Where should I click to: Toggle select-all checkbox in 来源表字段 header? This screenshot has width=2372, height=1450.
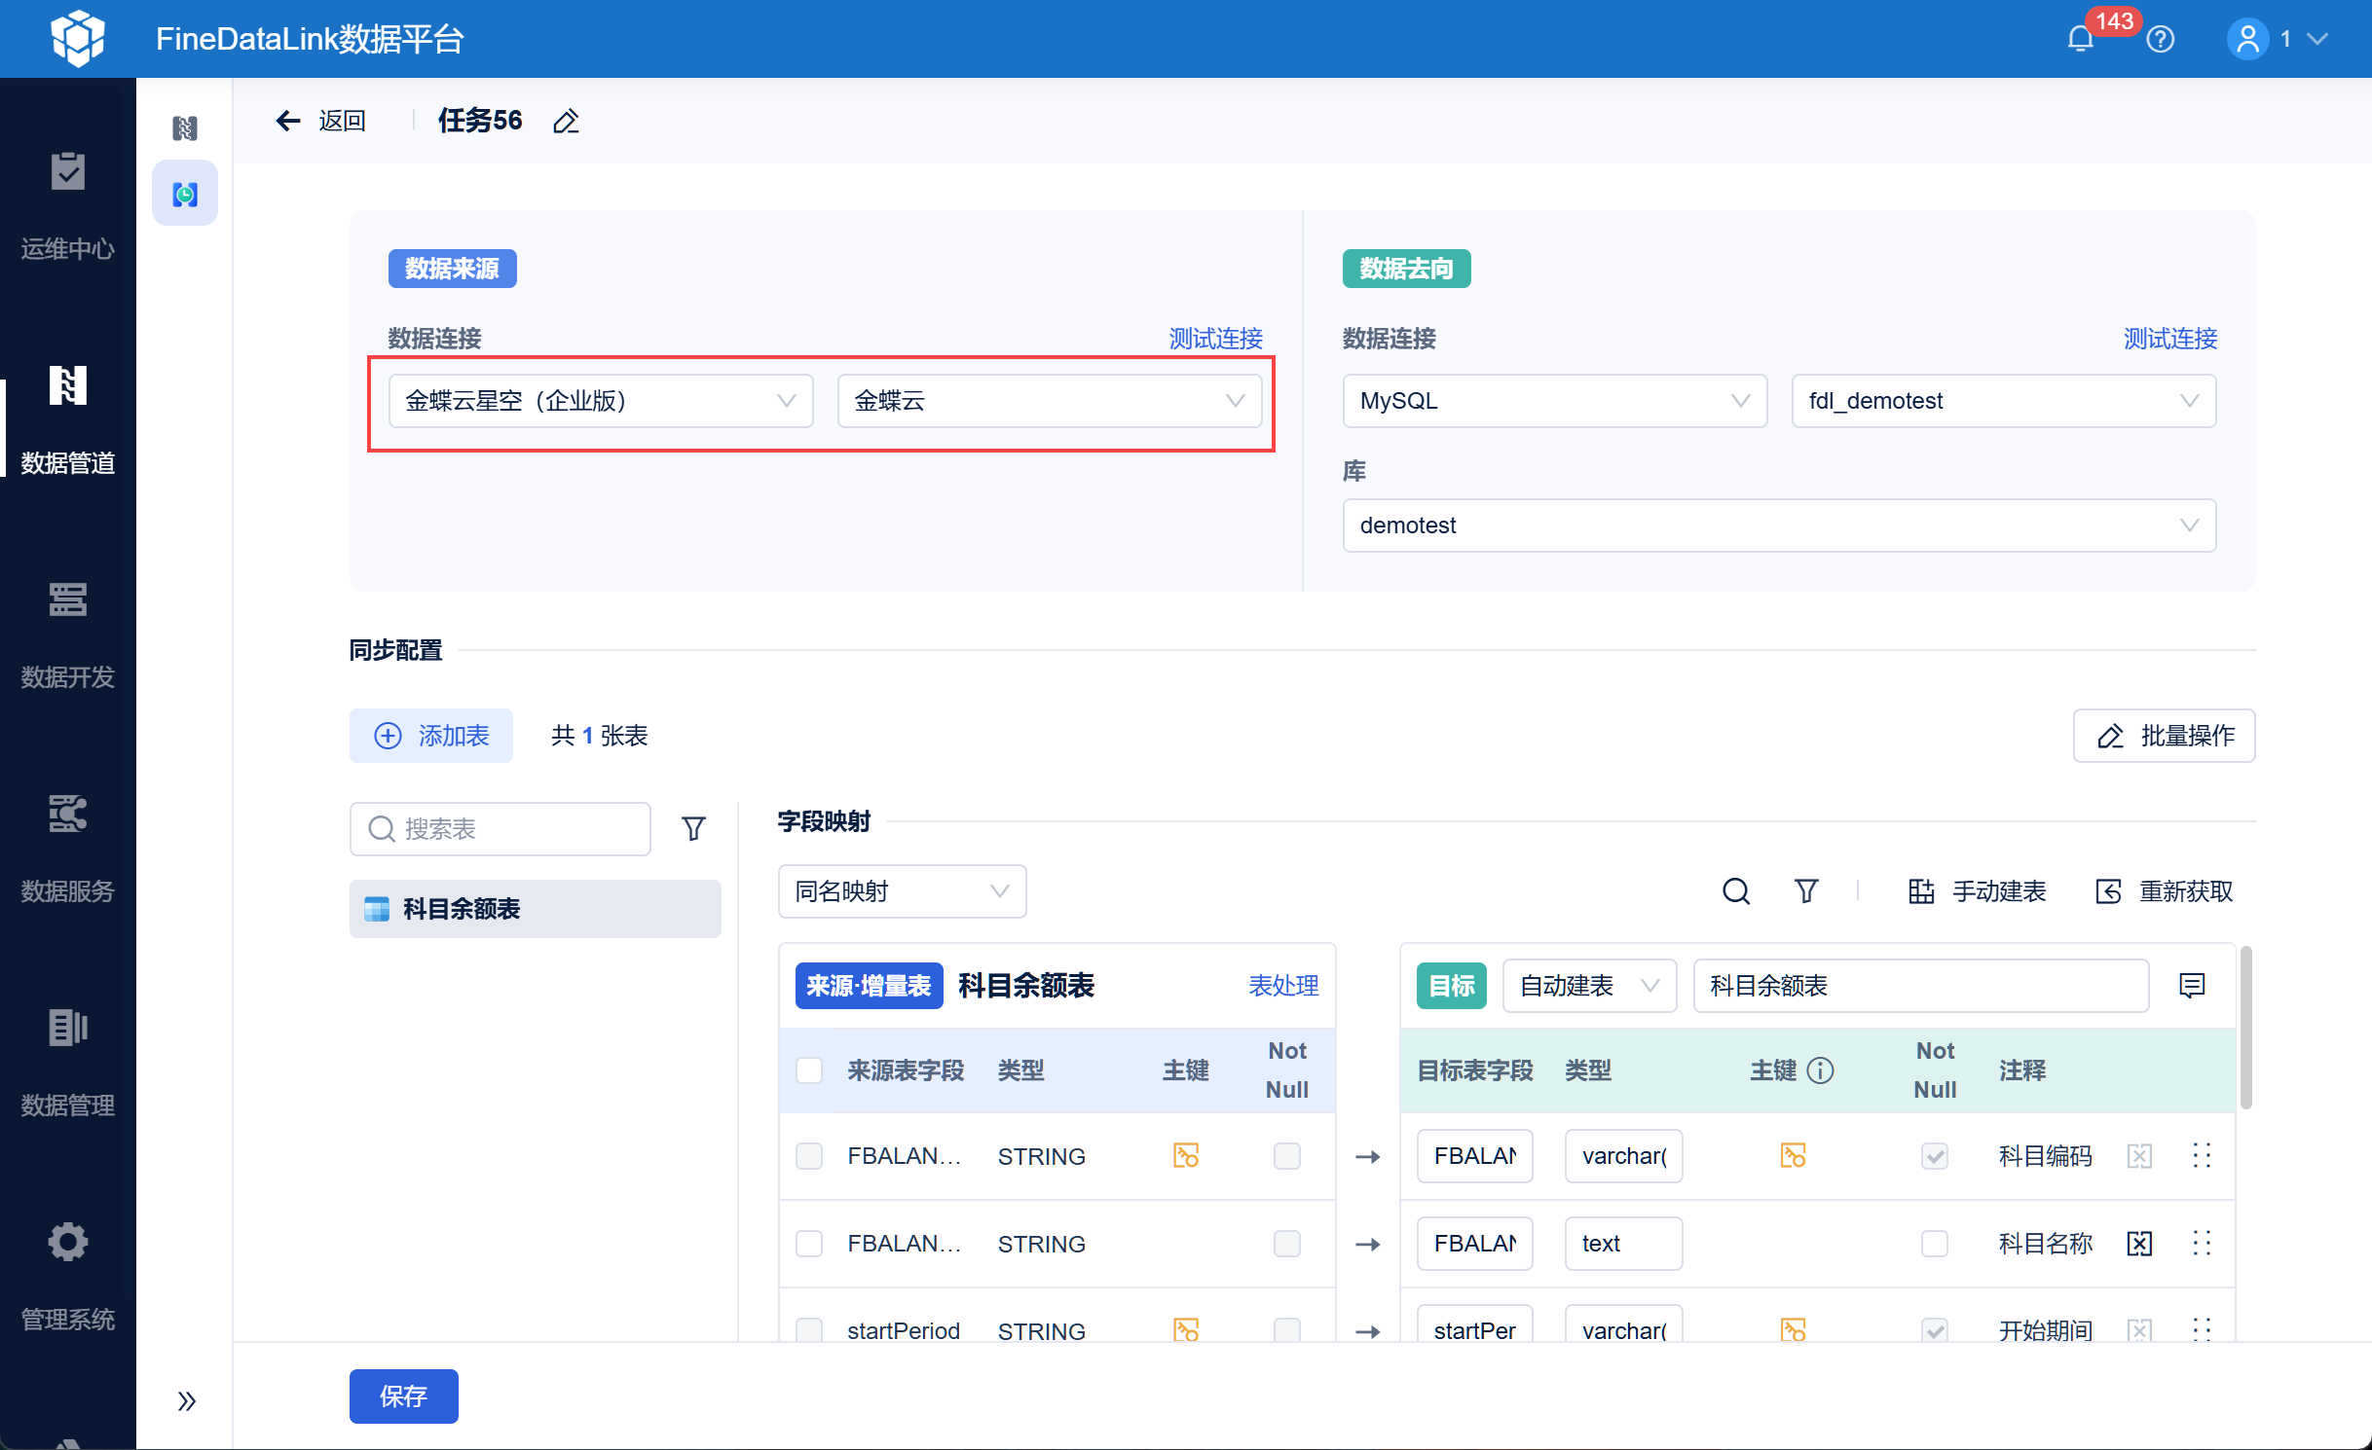[x=809, y=1070]
